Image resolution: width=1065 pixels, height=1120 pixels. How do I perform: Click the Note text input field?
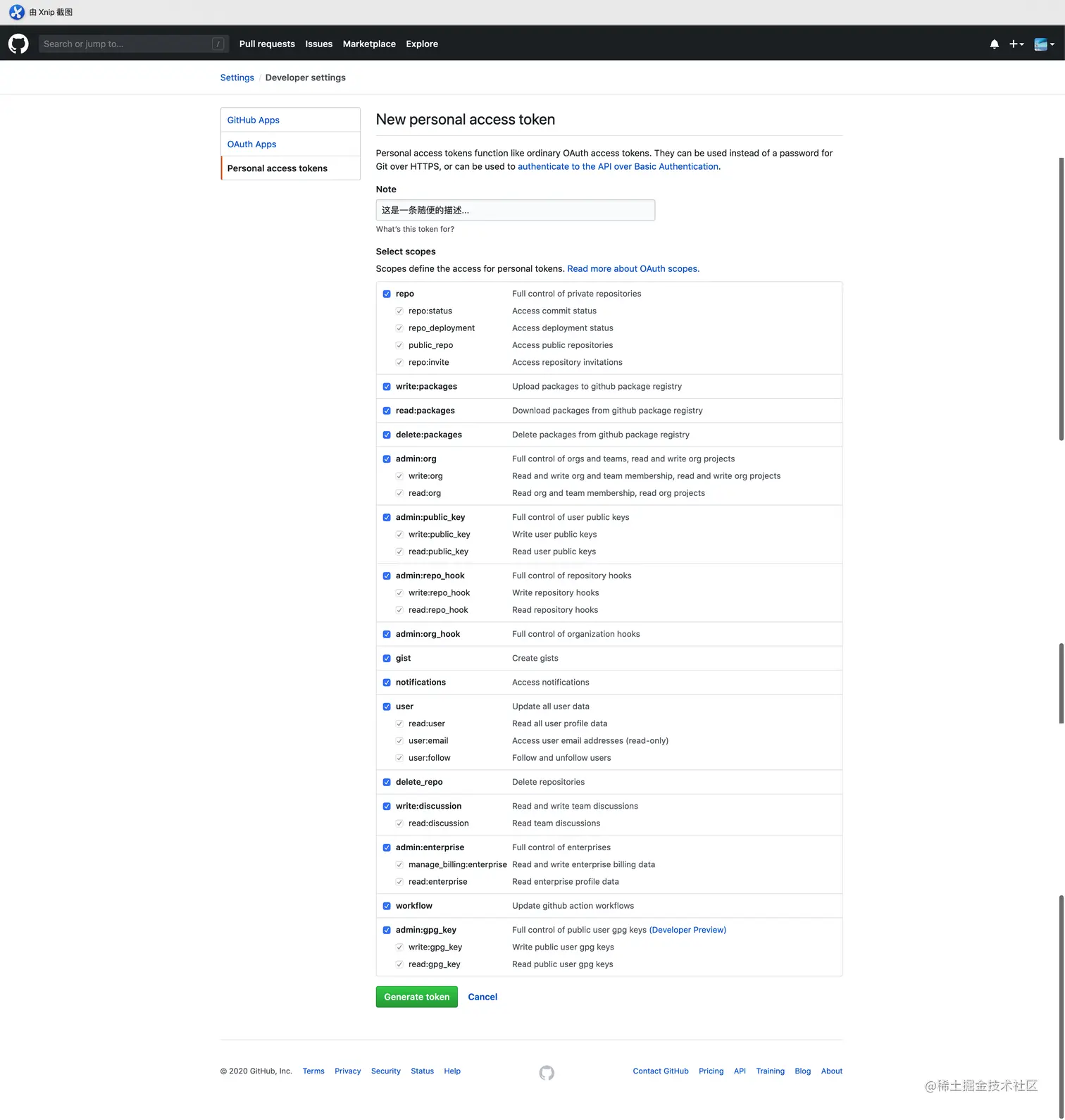516,210
